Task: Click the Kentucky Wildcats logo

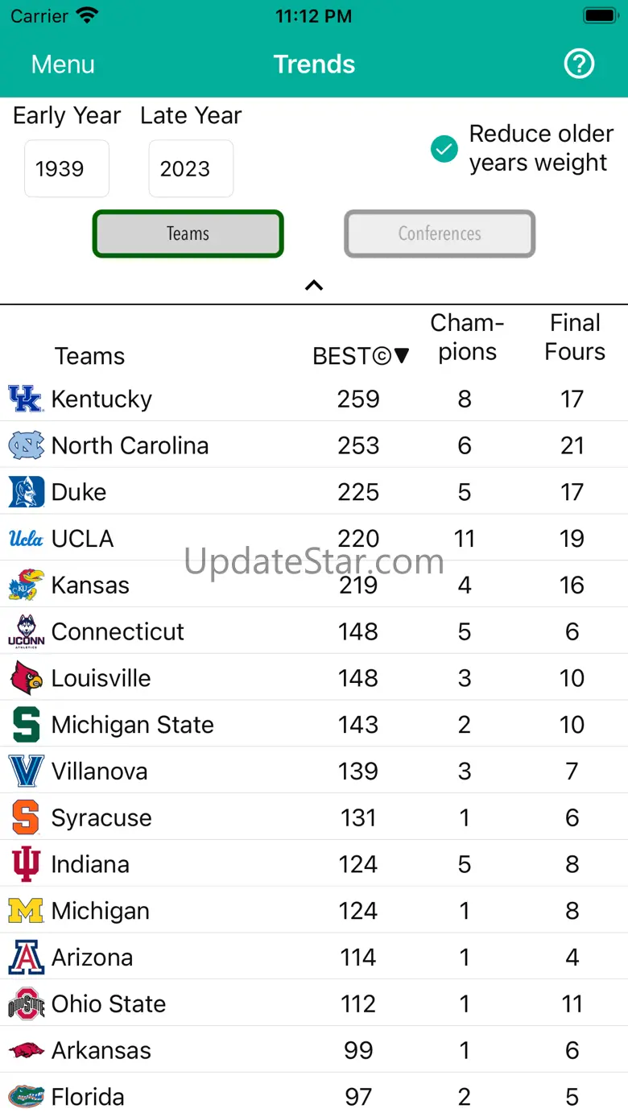Action: pos(25,399)
